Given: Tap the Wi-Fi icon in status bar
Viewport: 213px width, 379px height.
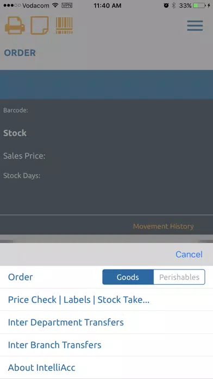Looking at the screenshot, I should [55, 5].
